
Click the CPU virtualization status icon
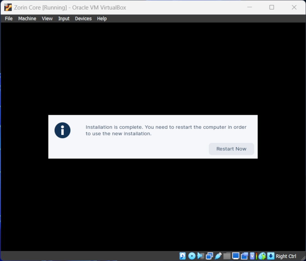(253, 256)
